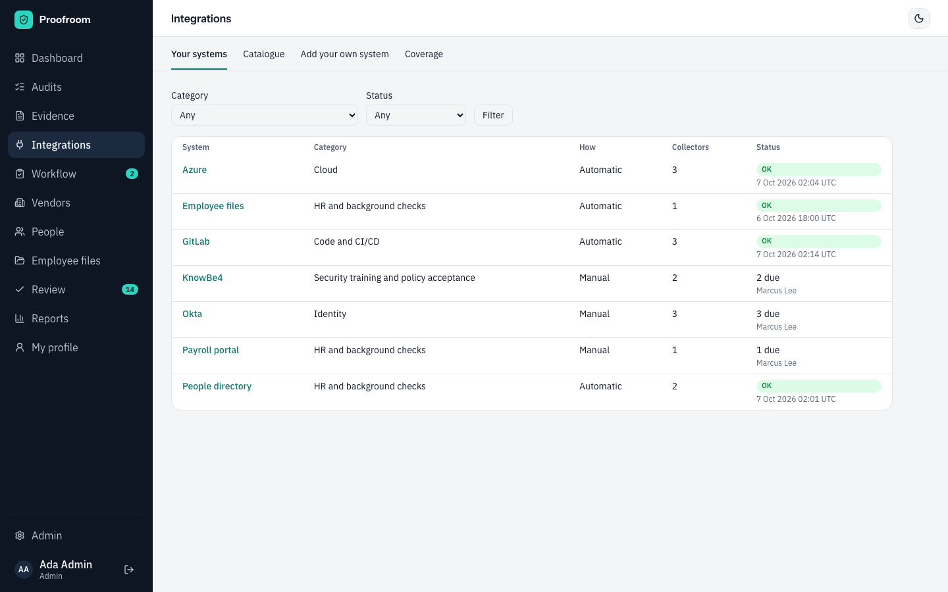948x592 pixels.
Task: Click the Reports bar chart icon
Action: click(x=20, y=318)
